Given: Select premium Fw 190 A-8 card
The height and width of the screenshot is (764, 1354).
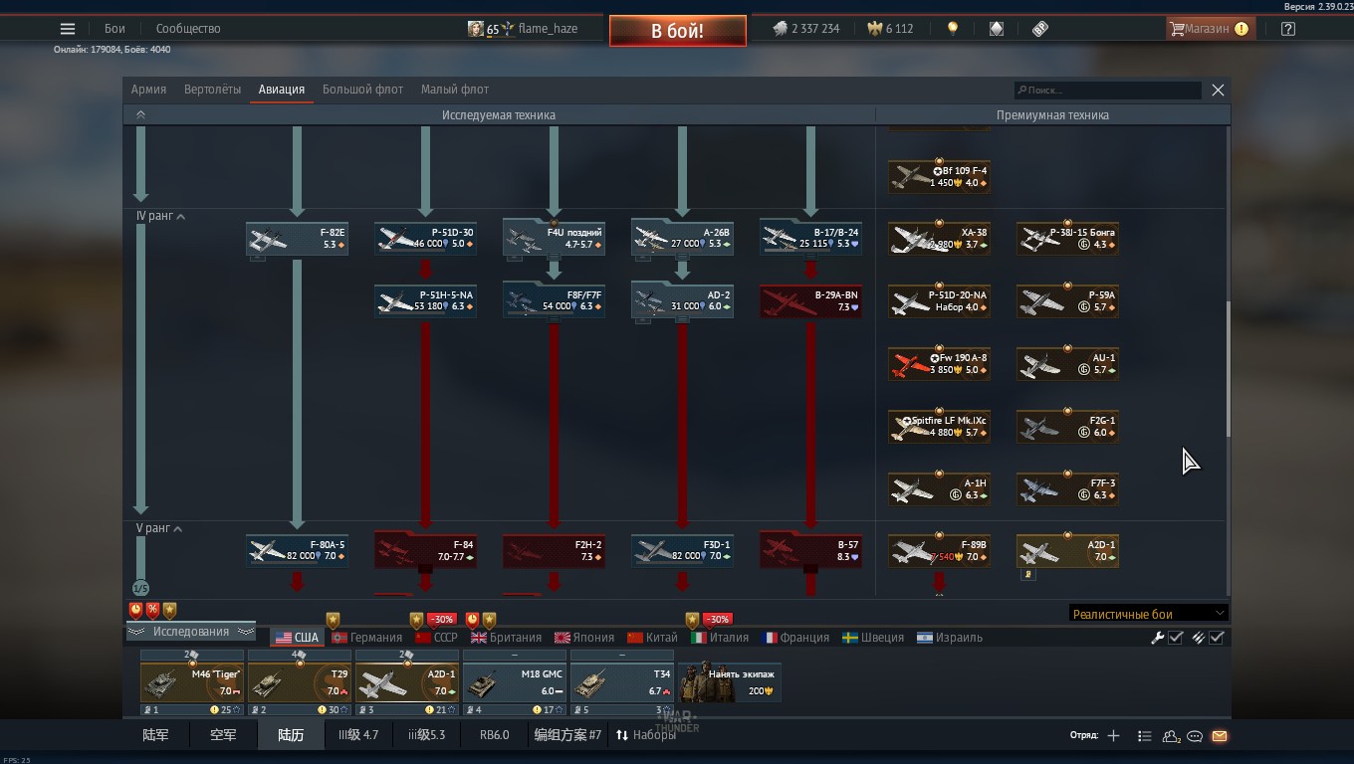Looking at the screenshot, I should pyautogui.click(x=939, y=364).
